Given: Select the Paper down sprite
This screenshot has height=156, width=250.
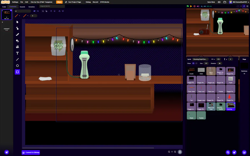Looking at the screenshot, I should (191, 89).
